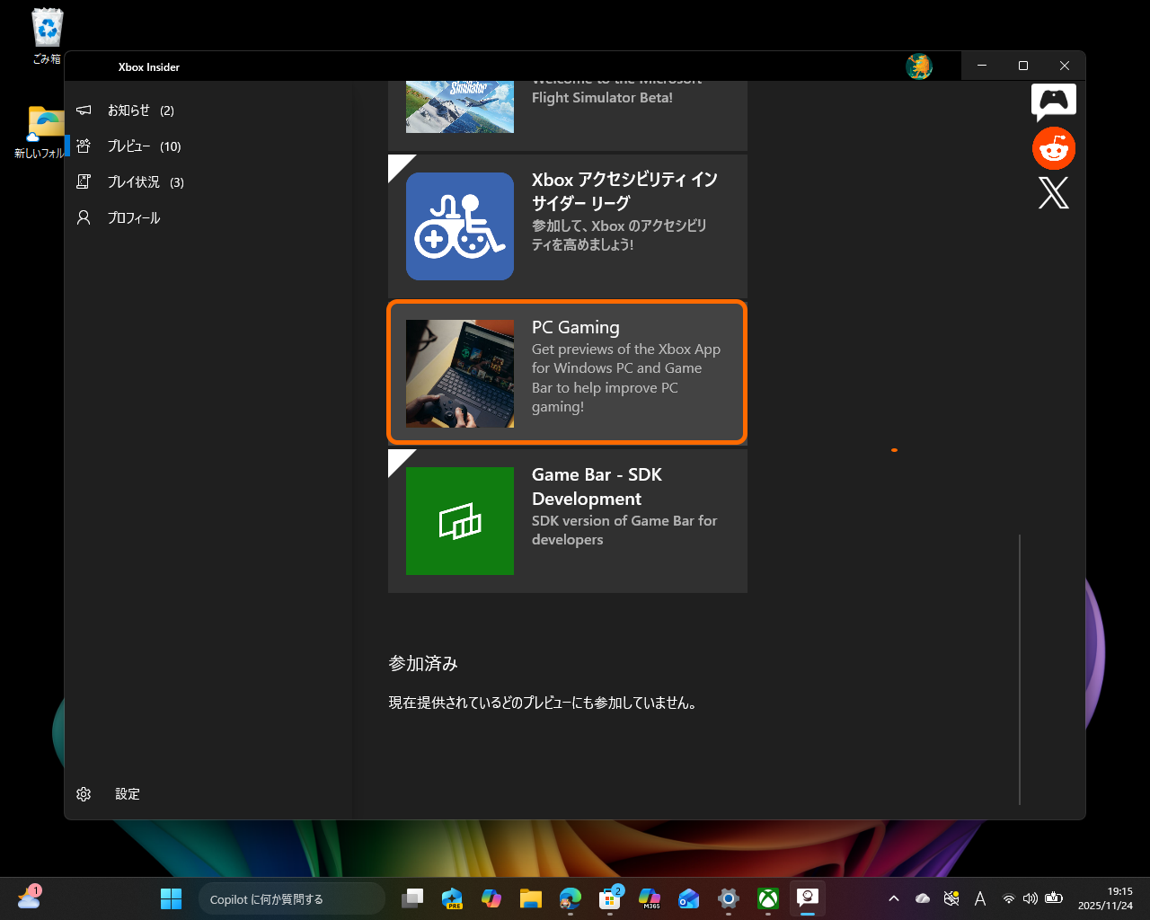Open the X social media icon
This screenshot has width=1150, height=920.
tap(1053, 192)
